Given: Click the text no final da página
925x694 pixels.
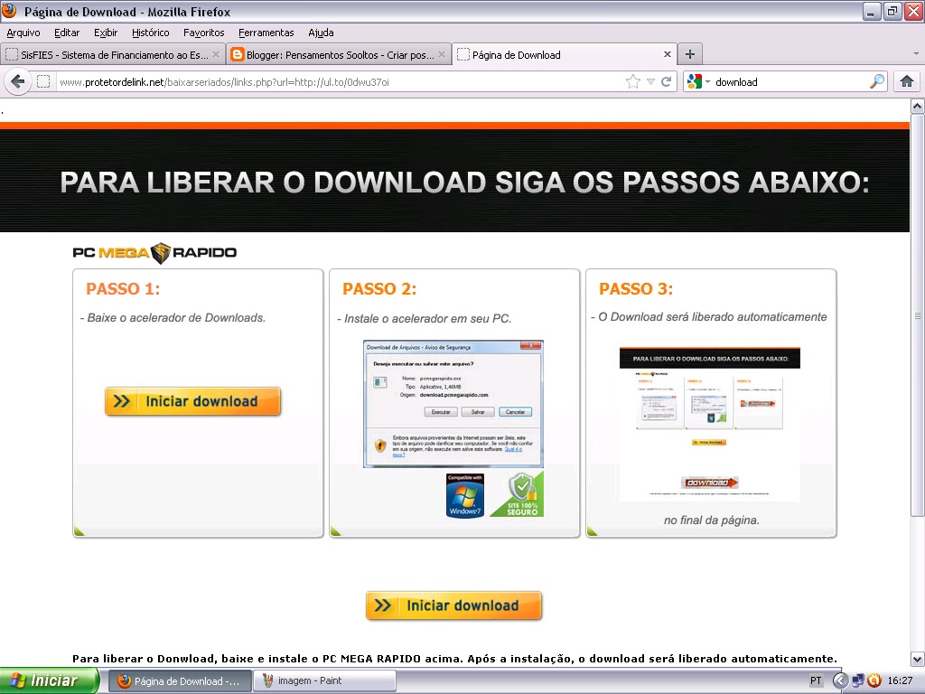Looking at the screenshot, I should click(x=712, y=520).
